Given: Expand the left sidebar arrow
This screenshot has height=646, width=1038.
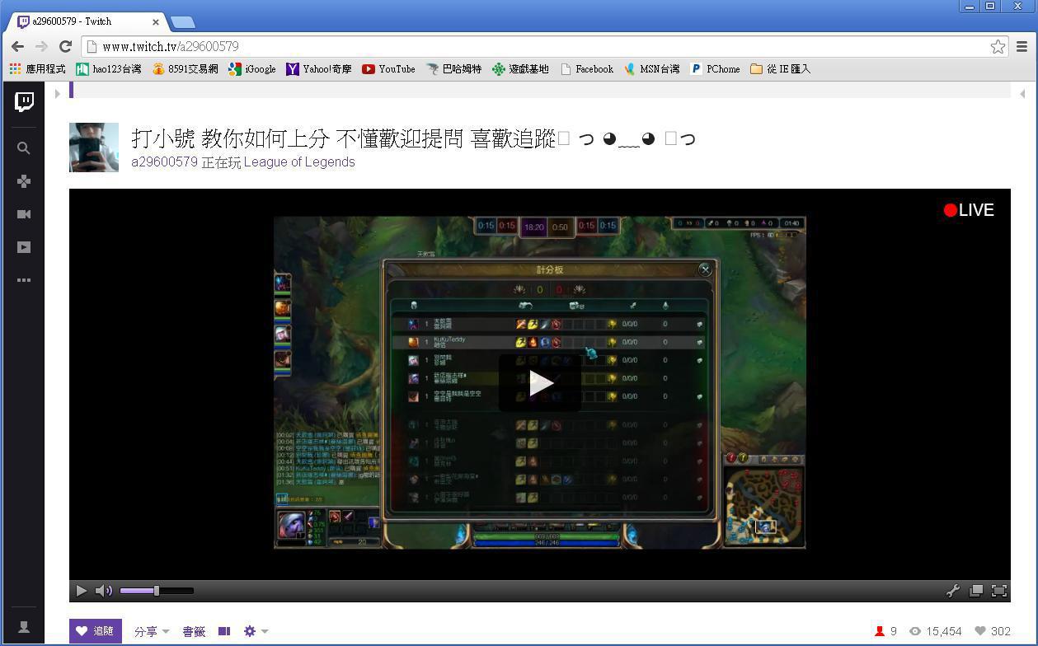Looking at the screenshot, I should [x=57, y=93].
